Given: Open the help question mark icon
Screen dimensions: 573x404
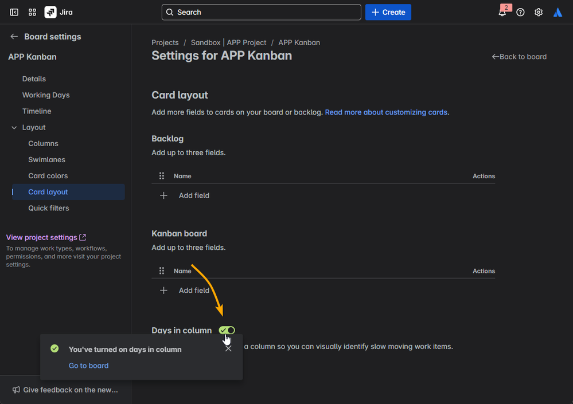Looking at the screenshot, I should pyautogui.click(x=520, y=13).
